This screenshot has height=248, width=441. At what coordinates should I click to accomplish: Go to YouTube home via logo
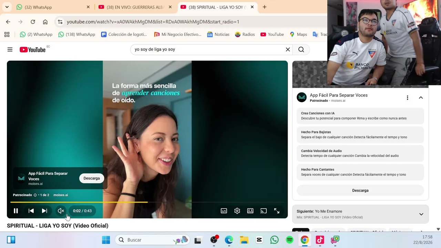click(33, 50)
